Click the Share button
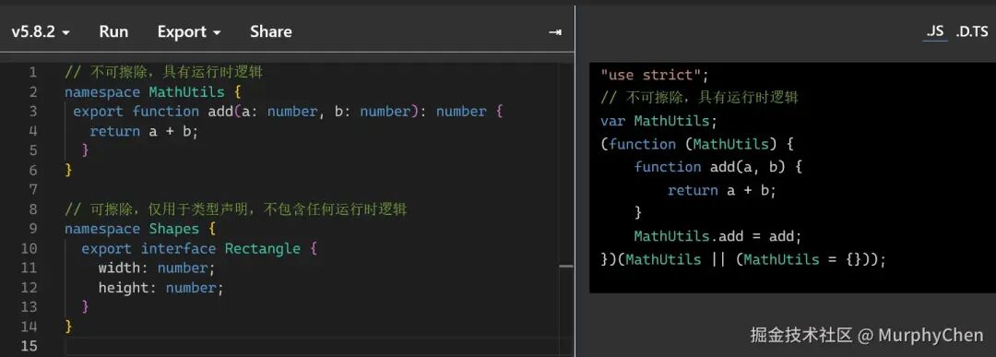The width and height of the screenshot is (996, 357). 270,31
